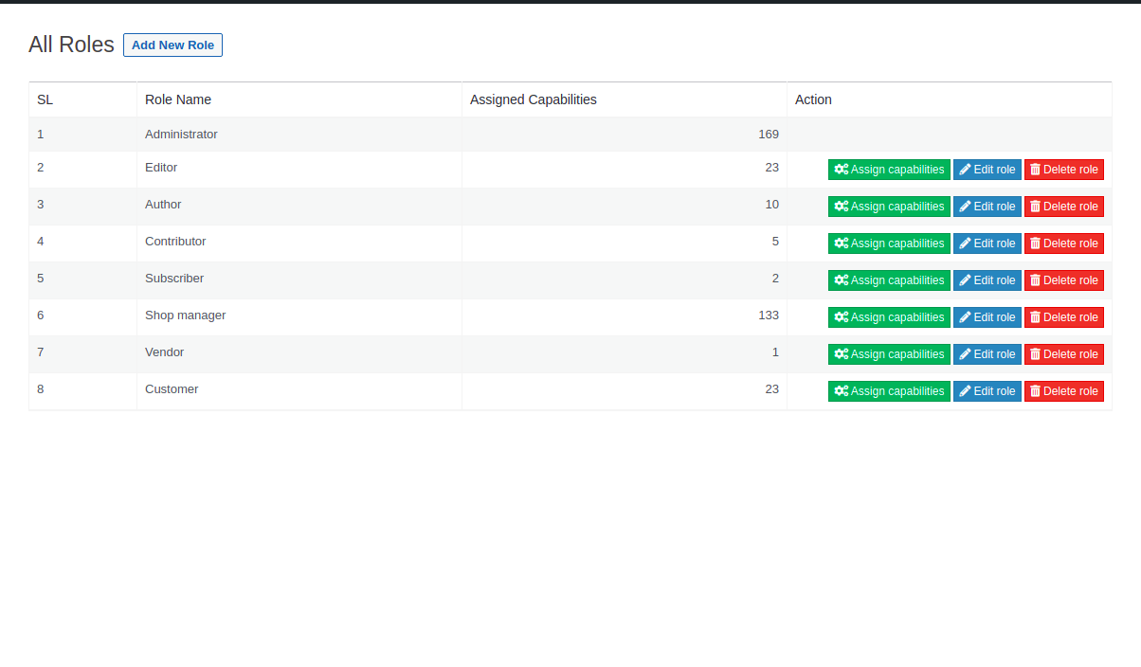
Task: Select the Editor role name cell
Action: (x=299, y=170)
